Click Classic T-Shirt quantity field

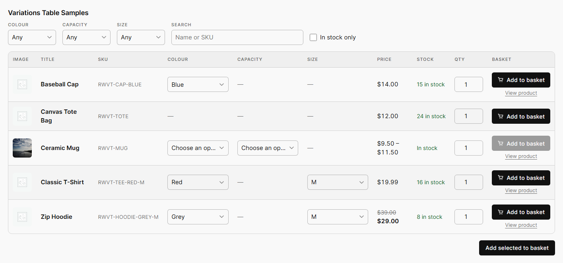(469, 182)
